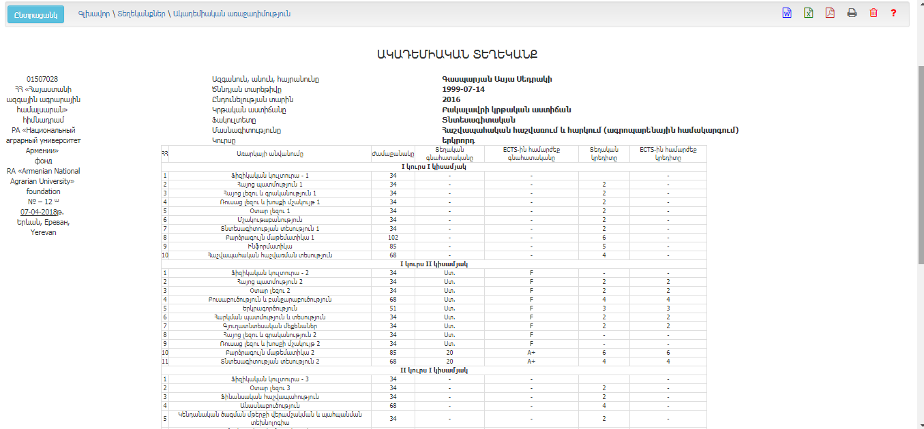Click the ԱԿԱԴԵՄԻԱԿԱՆ ՏԵՂԵԿԱՆՔ page heading
The image size is (924, 429).
click(x=462, y=54)
